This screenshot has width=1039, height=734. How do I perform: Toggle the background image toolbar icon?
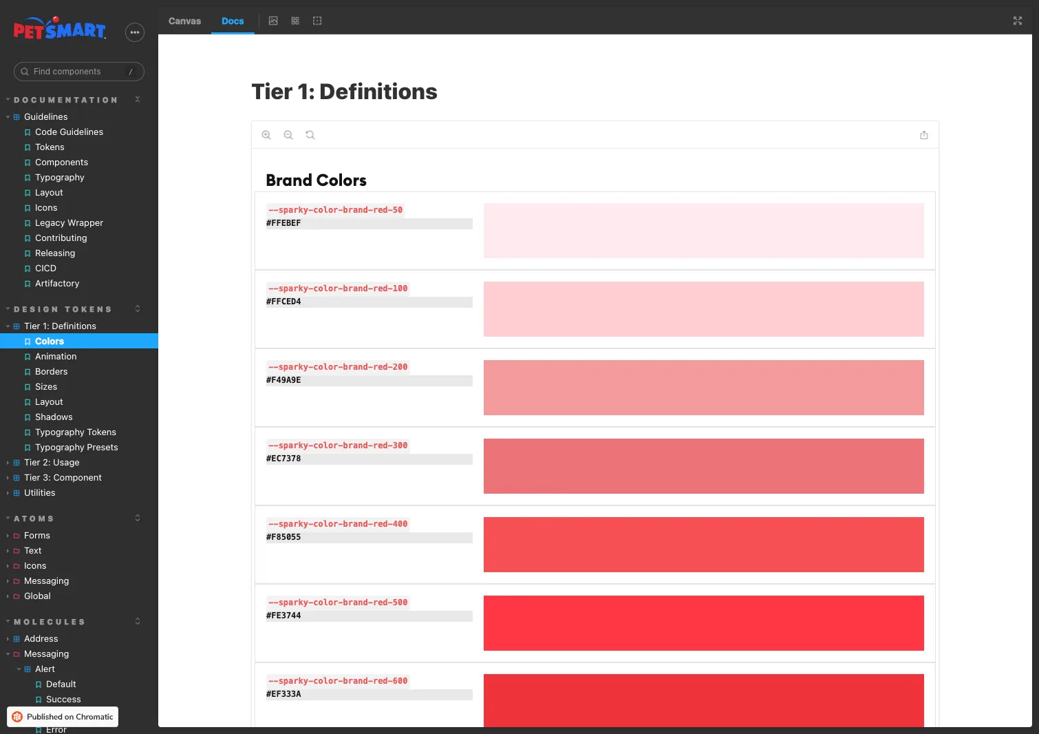[273, 21]
